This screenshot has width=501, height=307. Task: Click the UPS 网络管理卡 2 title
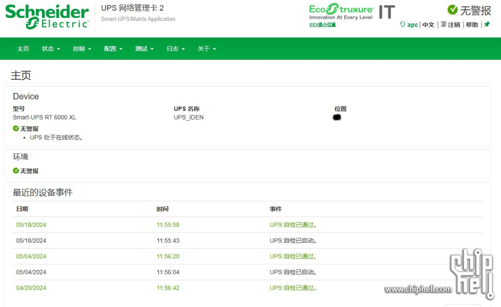[x=132, y=8]
